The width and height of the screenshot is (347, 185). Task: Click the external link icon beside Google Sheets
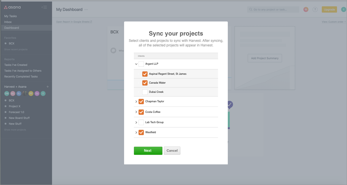[x=91, y=22]
